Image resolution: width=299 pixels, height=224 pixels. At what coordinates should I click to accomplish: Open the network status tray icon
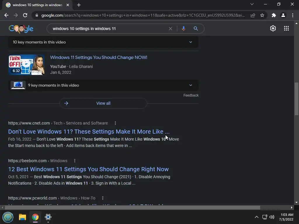pos(265,217)
